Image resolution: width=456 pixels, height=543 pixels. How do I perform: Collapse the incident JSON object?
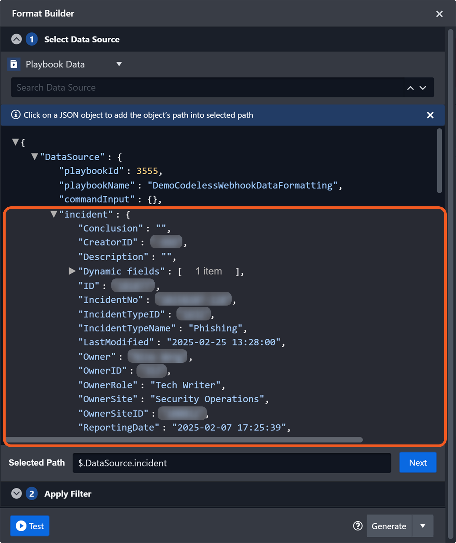(54, 214)
